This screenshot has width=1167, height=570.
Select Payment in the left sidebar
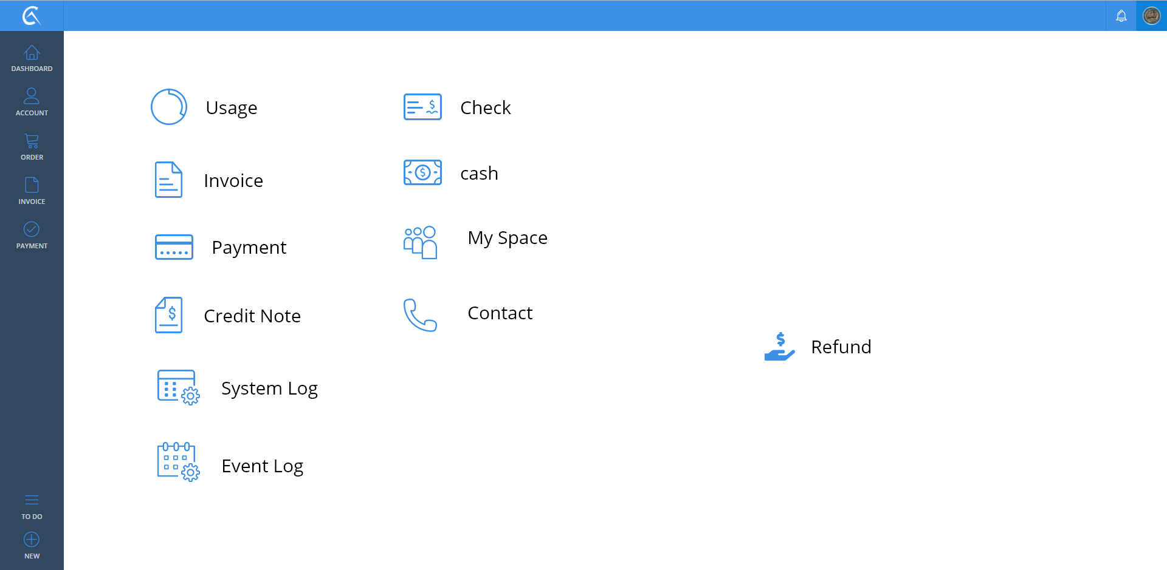tap(32, 235)
